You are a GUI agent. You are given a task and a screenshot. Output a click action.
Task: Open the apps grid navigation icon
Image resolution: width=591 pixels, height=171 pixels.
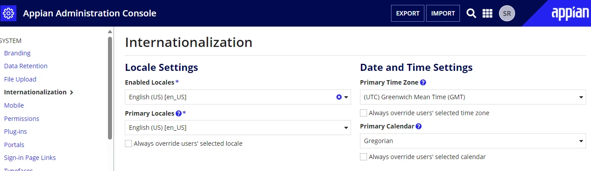(487, 13)
